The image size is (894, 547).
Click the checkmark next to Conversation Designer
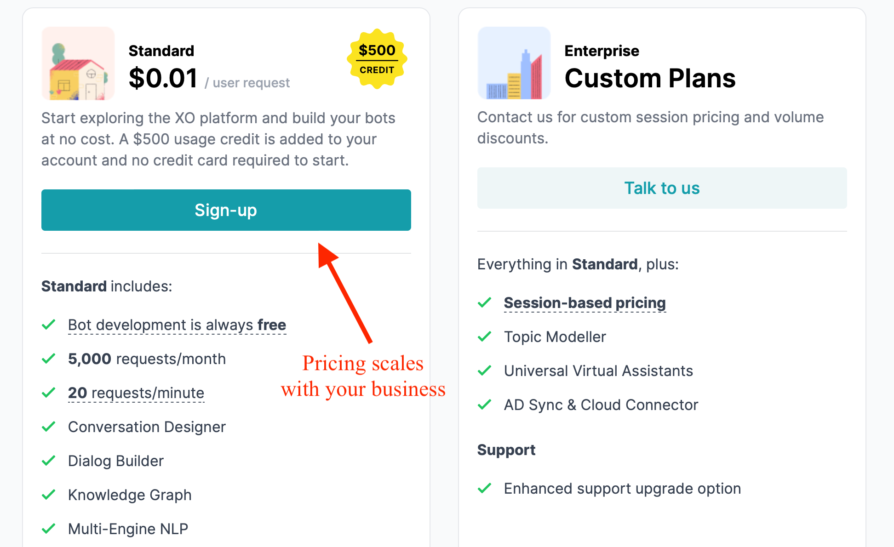pyautogui.click(x=49, y=427)
